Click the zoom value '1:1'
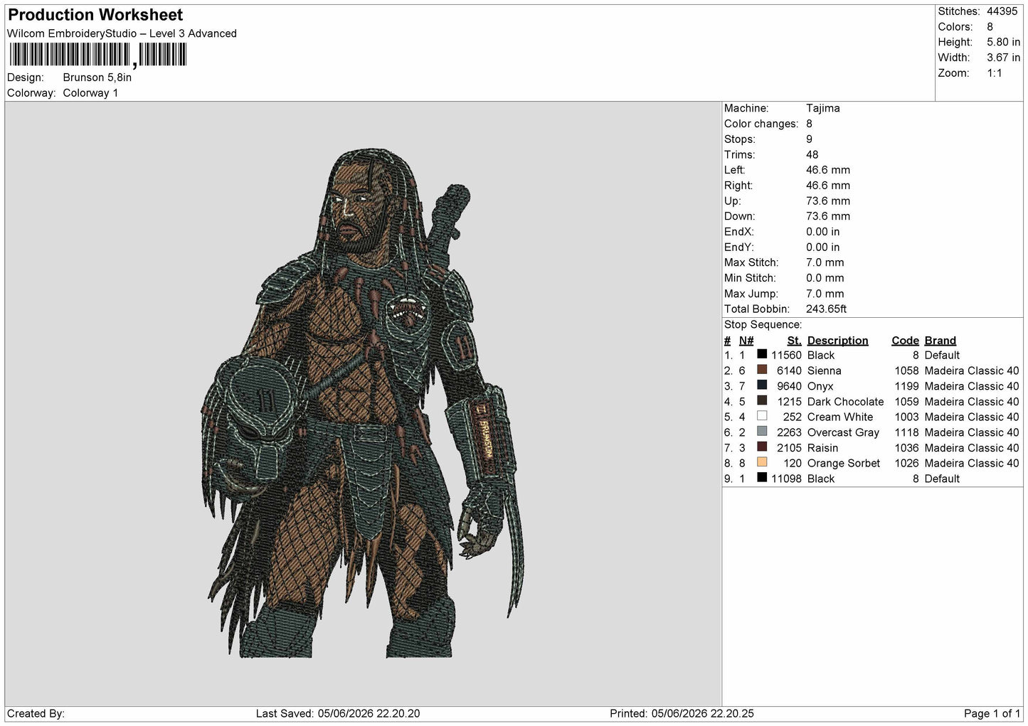Screen dimensions: 1028x726 coord(995,73)
